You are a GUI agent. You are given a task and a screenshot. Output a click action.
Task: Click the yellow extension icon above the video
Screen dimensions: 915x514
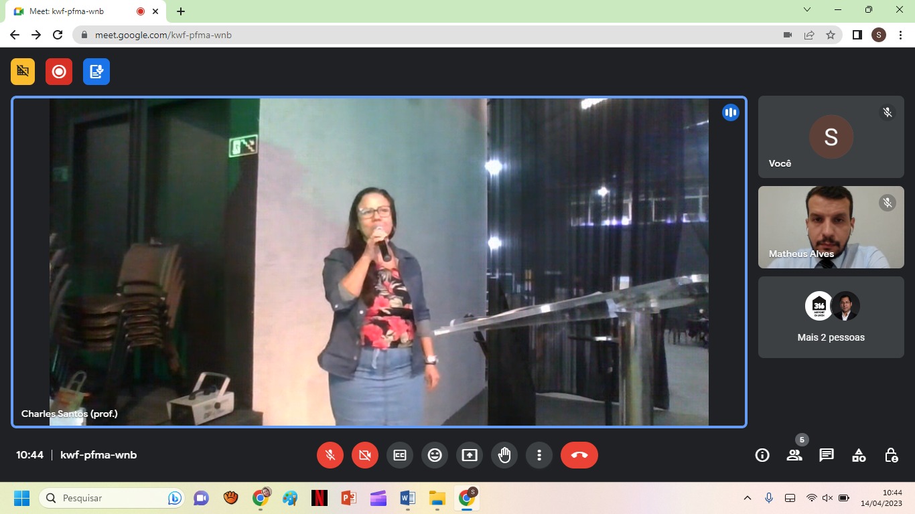click(23, 72)
